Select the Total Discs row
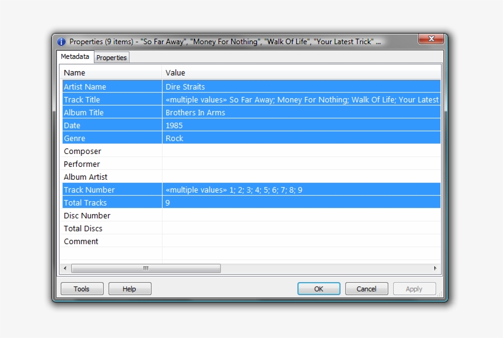The image size is (503, 338). pos(251,228)
